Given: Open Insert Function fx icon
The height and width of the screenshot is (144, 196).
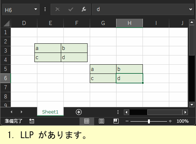Looking at the screenshot, I should point(84,9).
